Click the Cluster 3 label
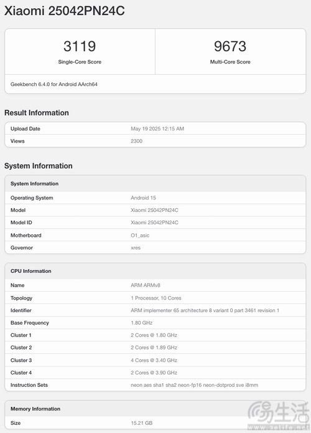Image resolution: width=311 pixels, height=433 pixels. (x=21, y=360)
